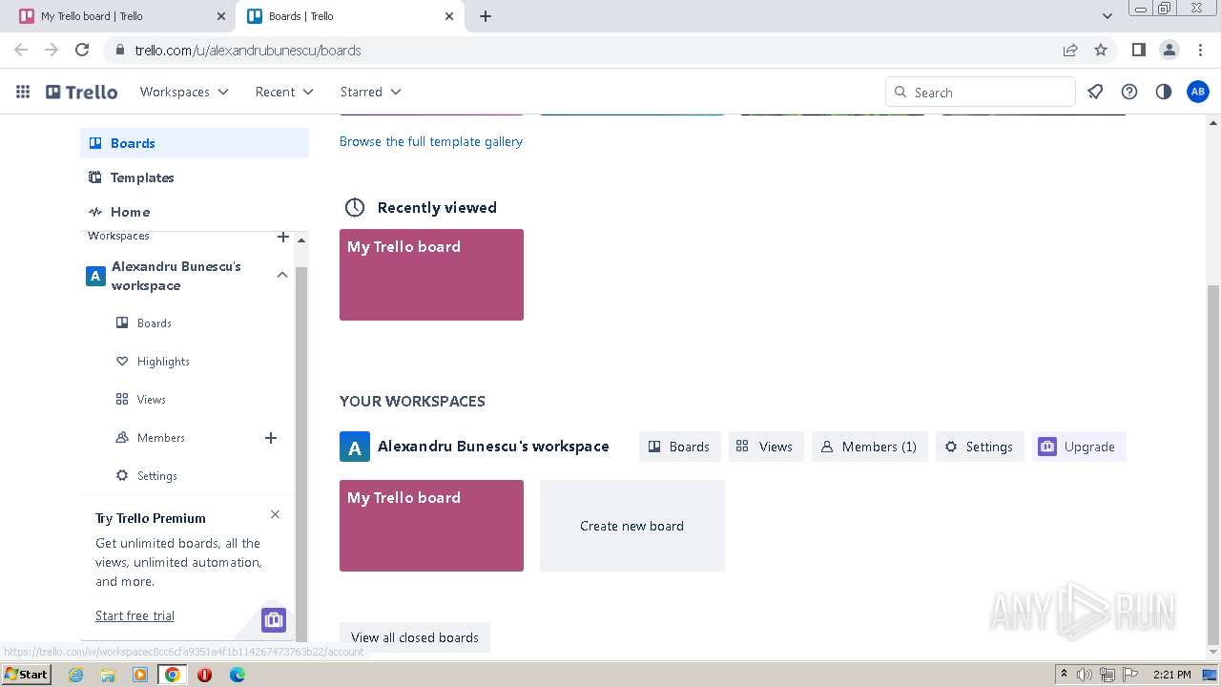Click the purple Premium briefcase icon
This screenshot has width=1221, height=687.
274,620
